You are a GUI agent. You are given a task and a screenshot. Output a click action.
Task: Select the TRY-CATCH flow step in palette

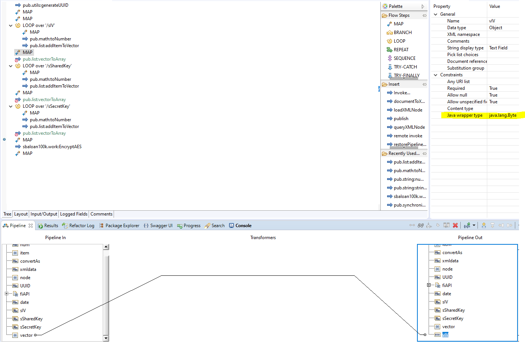(x=402, y=67)
